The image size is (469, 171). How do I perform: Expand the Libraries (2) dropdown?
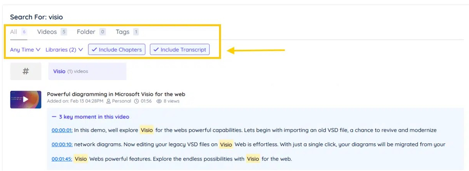point(64,50)
